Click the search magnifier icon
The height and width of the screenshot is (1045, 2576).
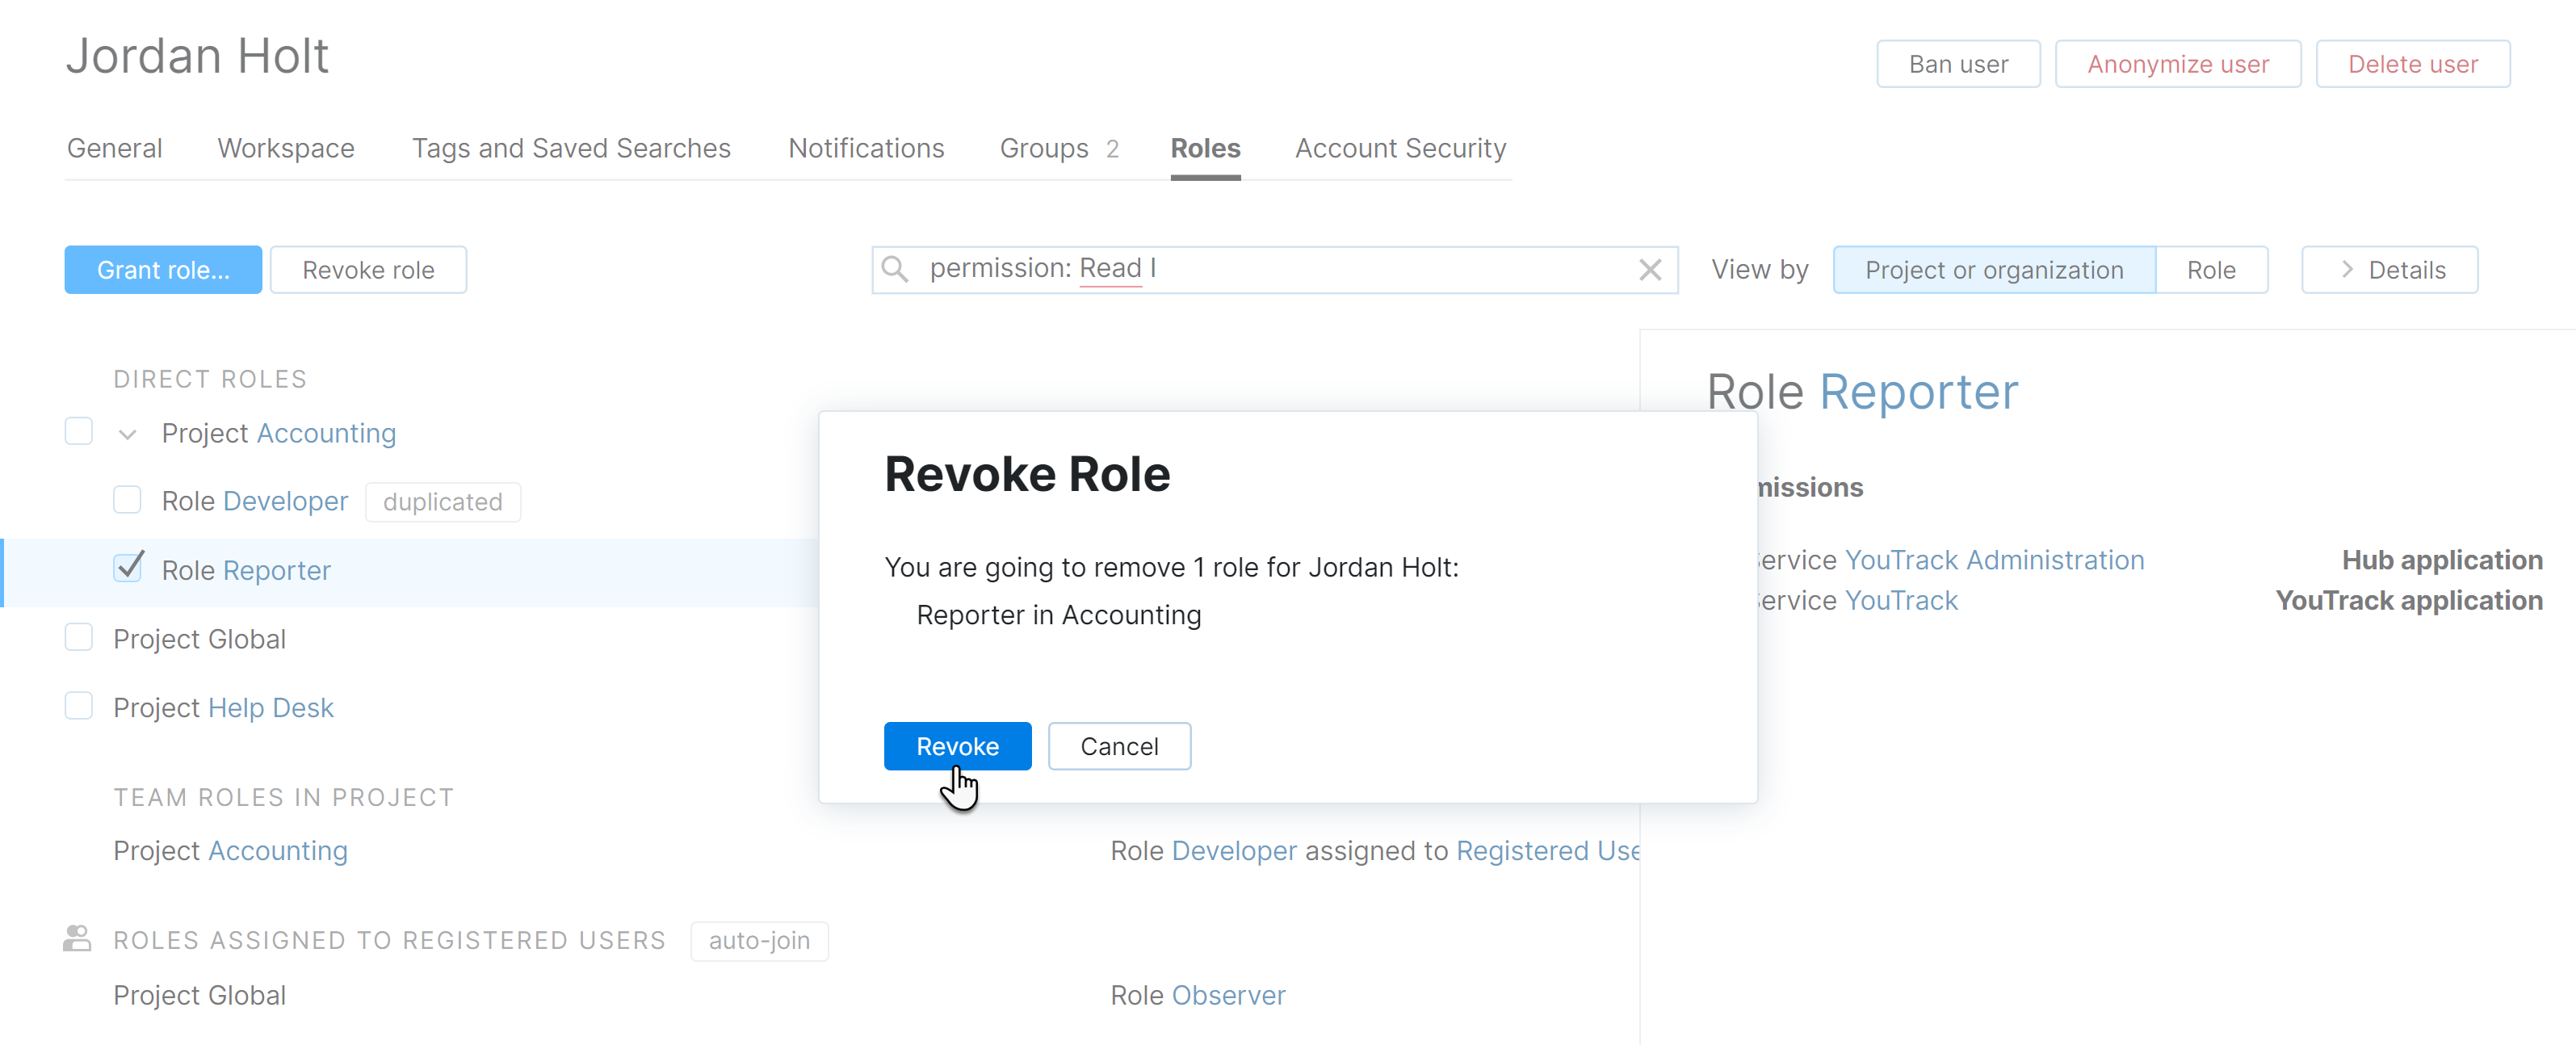(x=895, y=269)
